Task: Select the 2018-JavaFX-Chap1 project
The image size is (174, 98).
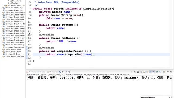Action: pos(13,54)
